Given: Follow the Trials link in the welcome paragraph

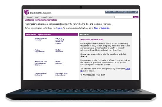Looking at the screenshot, I should click(x=96, y=28).
